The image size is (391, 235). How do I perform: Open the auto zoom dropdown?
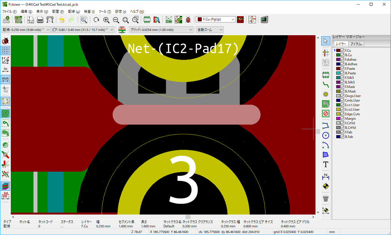(210, 30)
